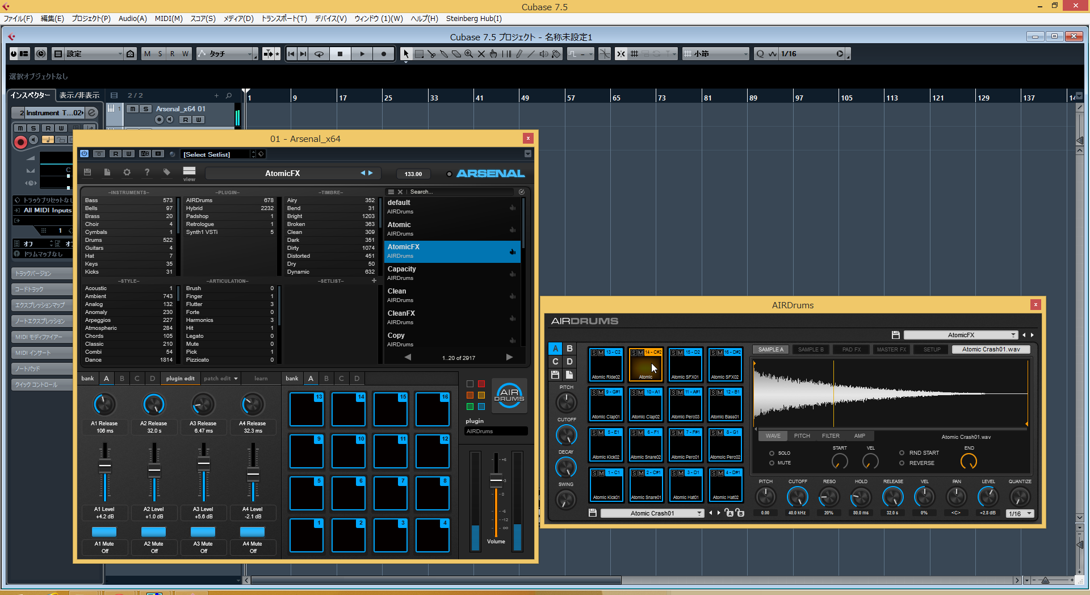Select the Glue tool in toolbar
1090x595 pixels.
(x=444, y=54)
